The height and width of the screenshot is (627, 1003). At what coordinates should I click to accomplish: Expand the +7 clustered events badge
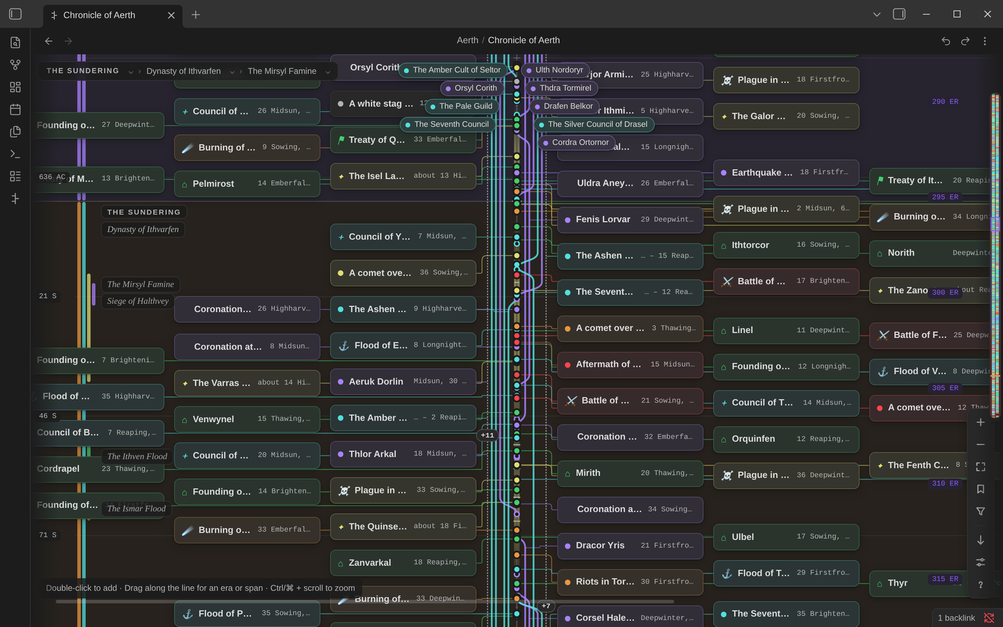[x=546, y=606]
